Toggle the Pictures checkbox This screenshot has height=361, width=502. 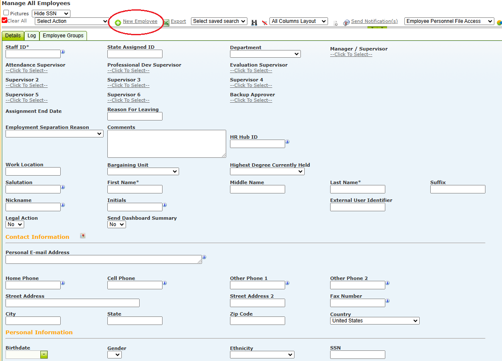tap(6, 13)
